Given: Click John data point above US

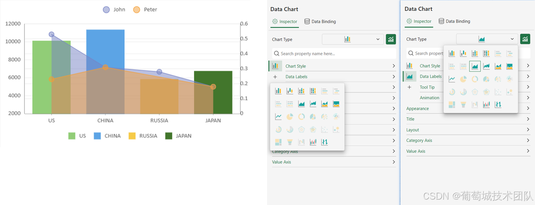Looking at the screenshot, I should pos(51,34).
